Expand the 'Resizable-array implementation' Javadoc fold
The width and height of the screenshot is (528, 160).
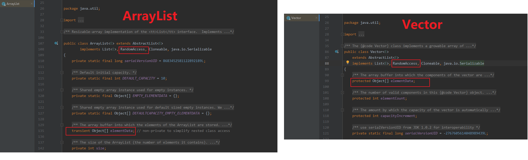pyautogui.click(x=62, y=32)
